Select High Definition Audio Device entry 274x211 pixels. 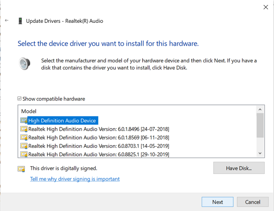[62, 121]
